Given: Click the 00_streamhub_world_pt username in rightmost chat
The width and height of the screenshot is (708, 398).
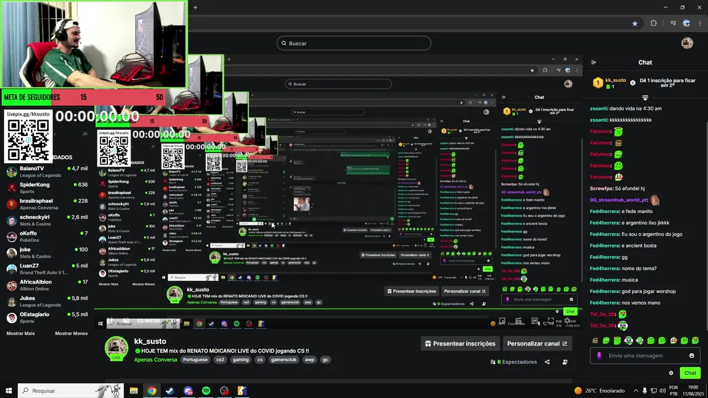Looking at the screenshot, I should click(x=618, y=200).
